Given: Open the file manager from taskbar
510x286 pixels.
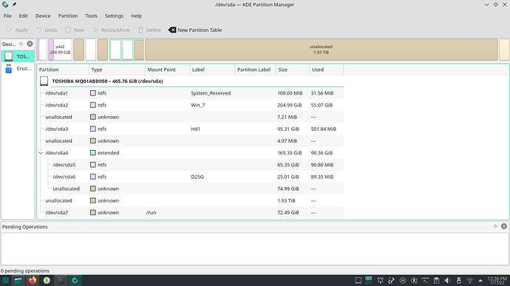Looking at the screenshot, I should click(18, 280).
